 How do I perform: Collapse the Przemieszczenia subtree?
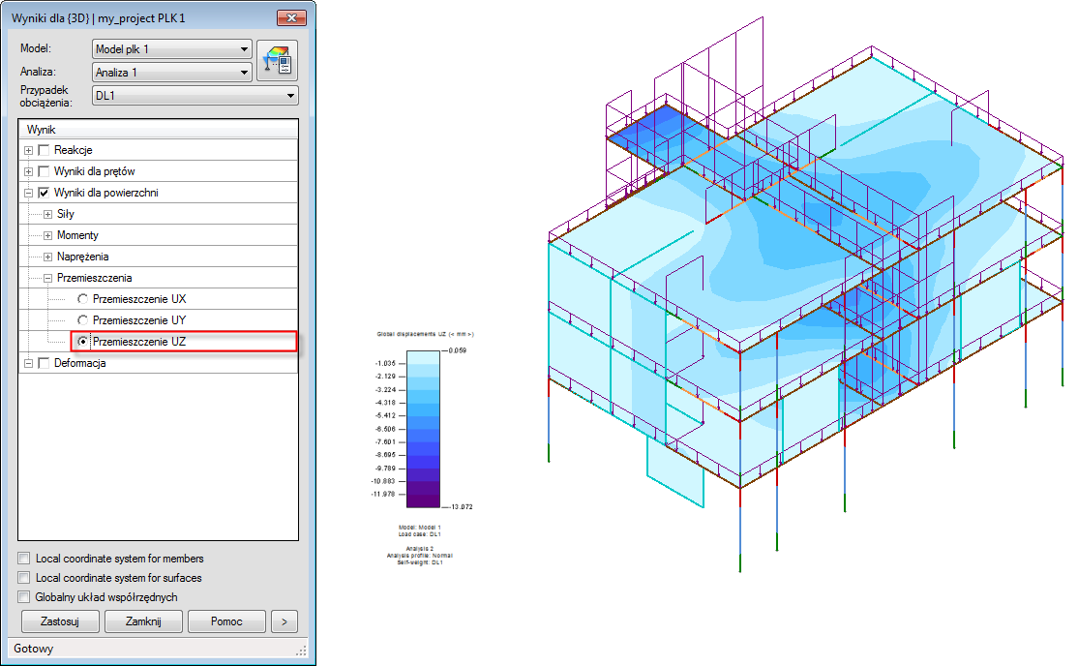coord(47,278)
